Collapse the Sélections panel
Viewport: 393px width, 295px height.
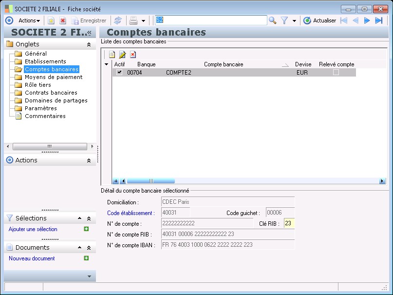point(89,218)
